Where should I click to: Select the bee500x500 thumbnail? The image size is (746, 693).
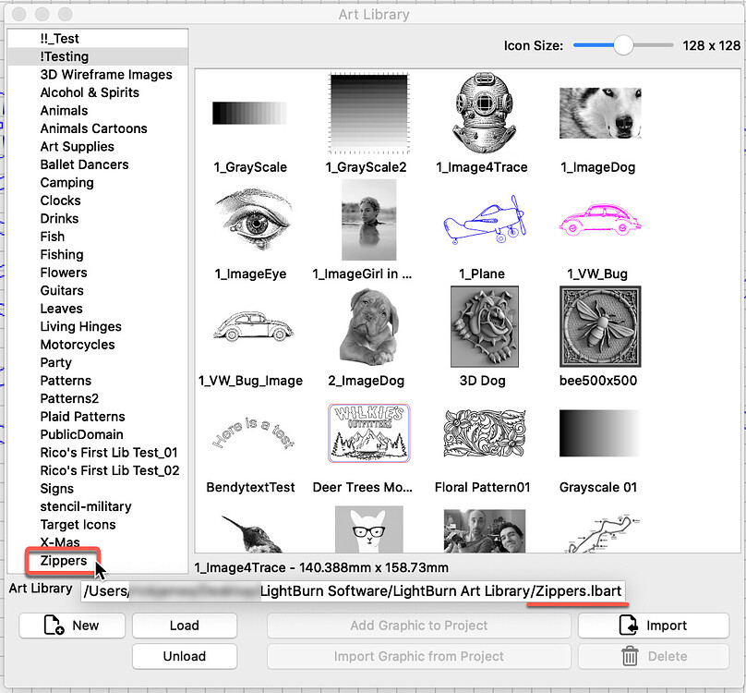pyautogui.click(x=600, y=327)
